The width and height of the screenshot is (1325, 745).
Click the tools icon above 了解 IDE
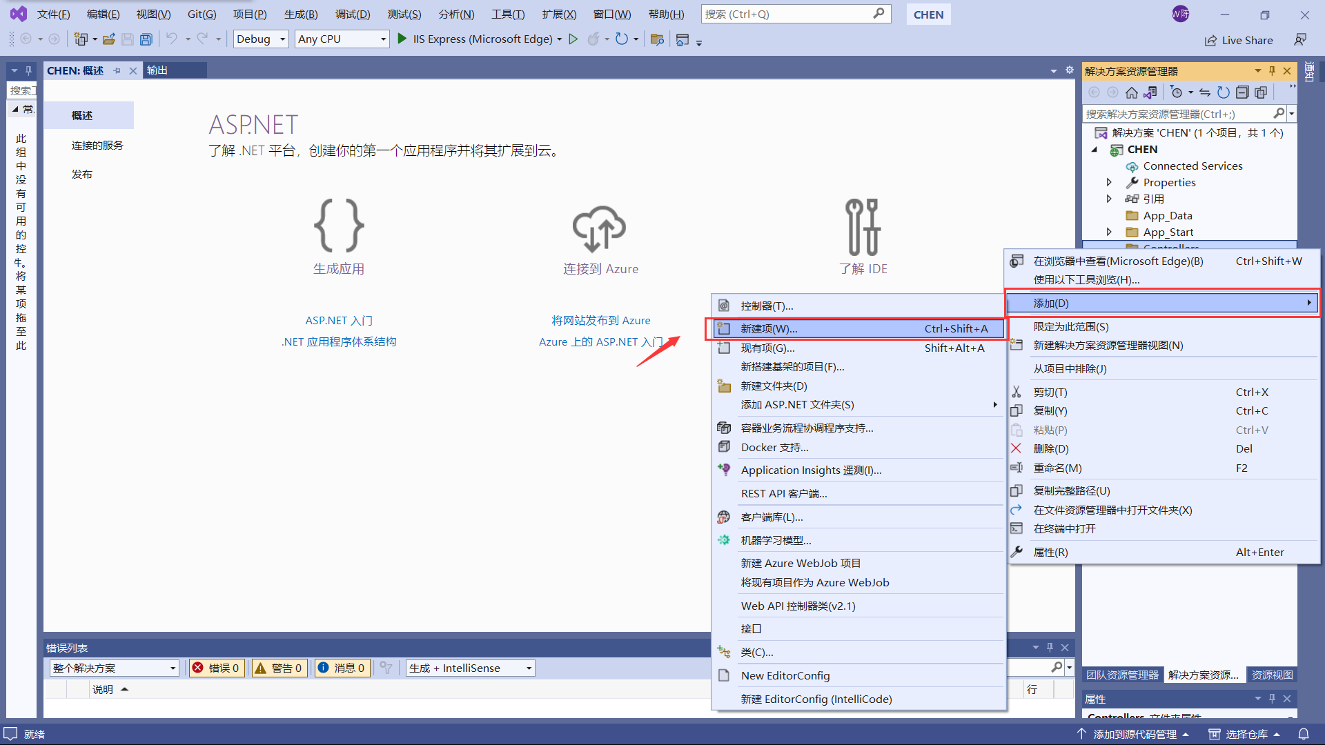pos(863,227)
